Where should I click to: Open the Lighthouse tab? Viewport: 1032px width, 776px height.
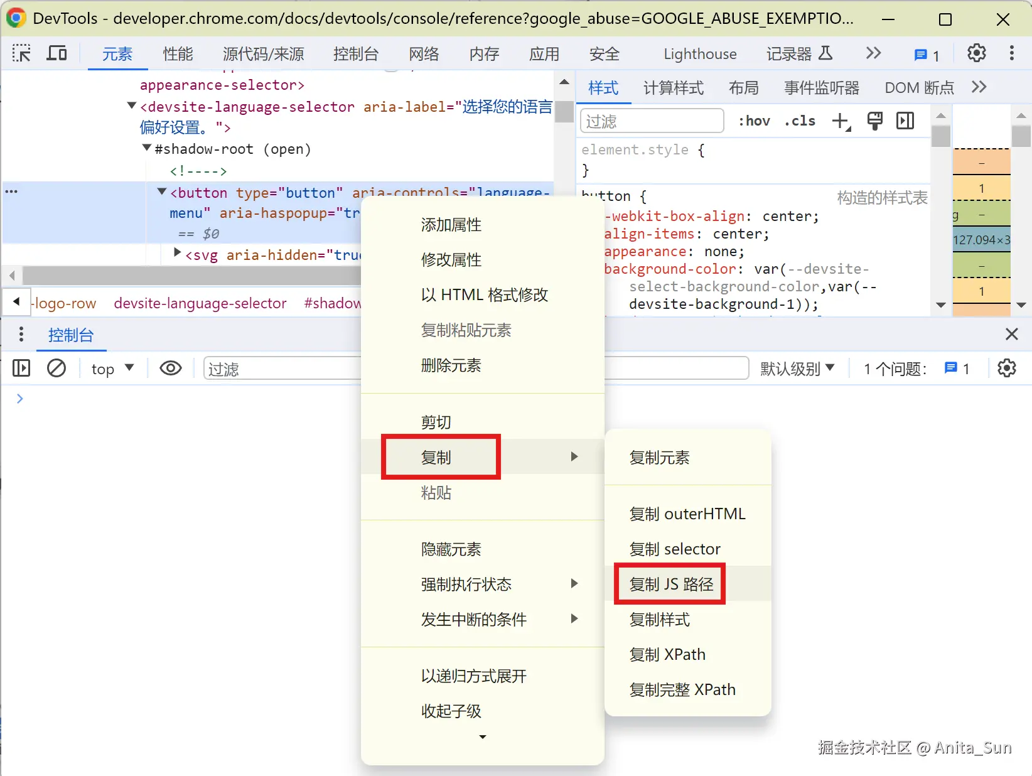coord(700,54)
